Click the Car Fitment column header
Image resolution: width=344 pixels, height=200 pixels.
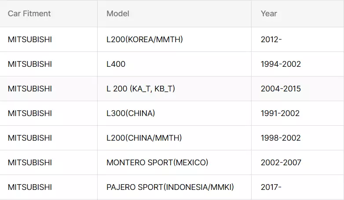29,14
